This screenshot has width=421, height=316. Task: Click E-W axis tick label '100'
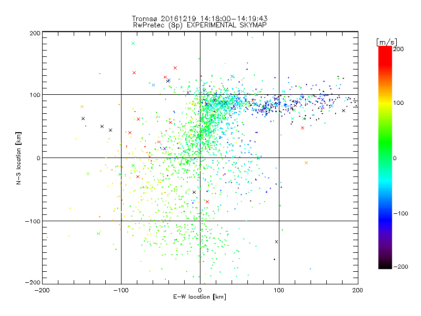(279, 291)
